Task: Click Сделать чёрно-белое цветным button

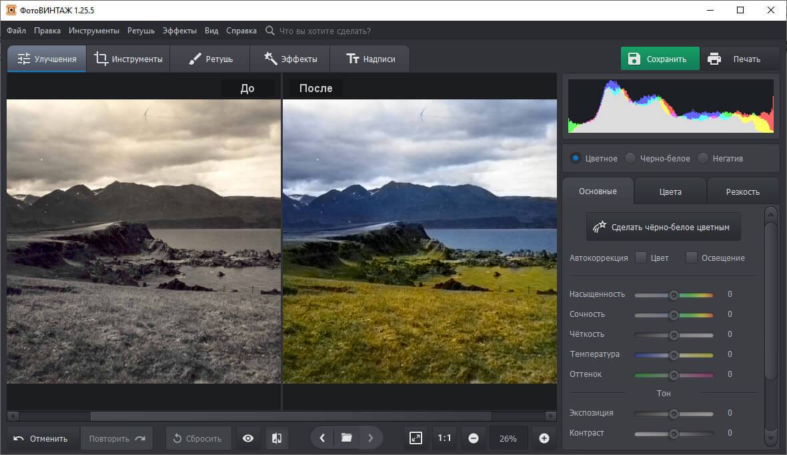Action: (x=663, y=227)
